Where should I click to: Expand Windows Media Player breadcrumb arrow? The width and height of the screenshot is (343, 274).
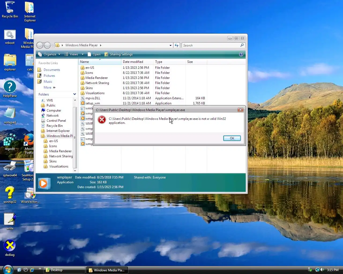(101, 45)
